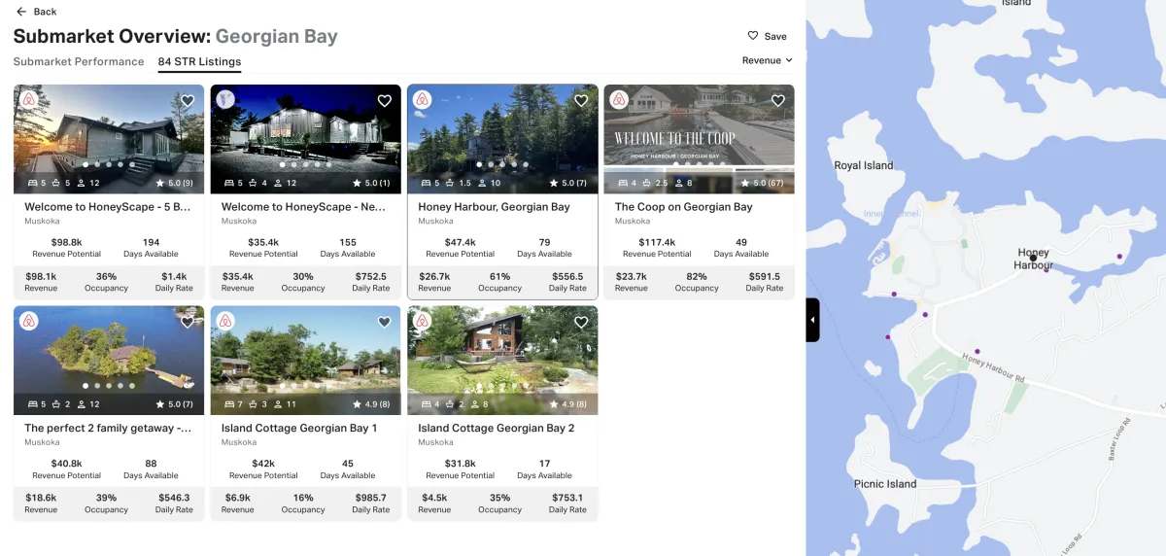This screenshot has height=556, width=1166.
Task: Open listing title Welcome to HoneyScape - 5 B
Action: coord(108,207)
